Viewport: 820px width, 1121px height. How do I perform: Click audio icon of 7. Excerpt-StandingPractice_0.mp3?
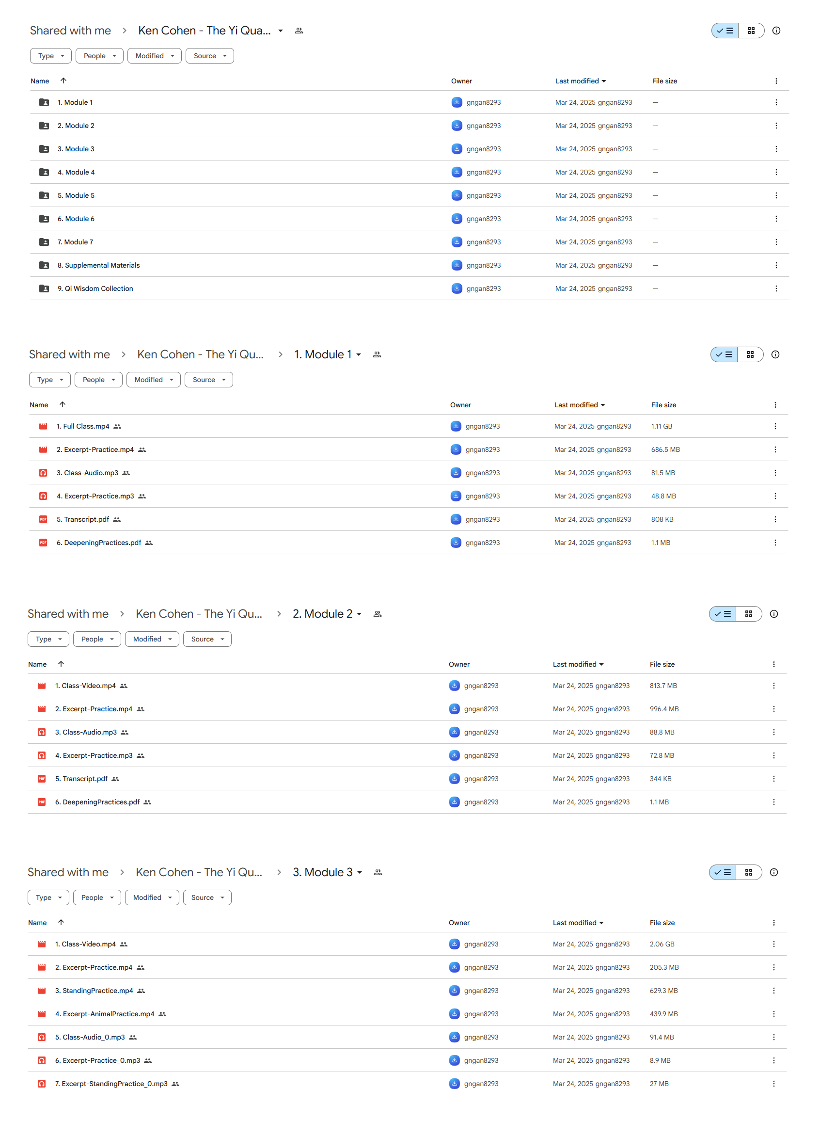(x=42, y=1084)
